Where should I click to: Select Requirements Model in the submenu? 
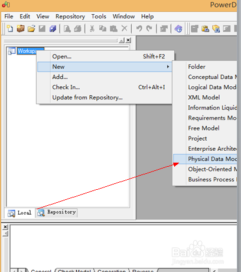(205, 118)
